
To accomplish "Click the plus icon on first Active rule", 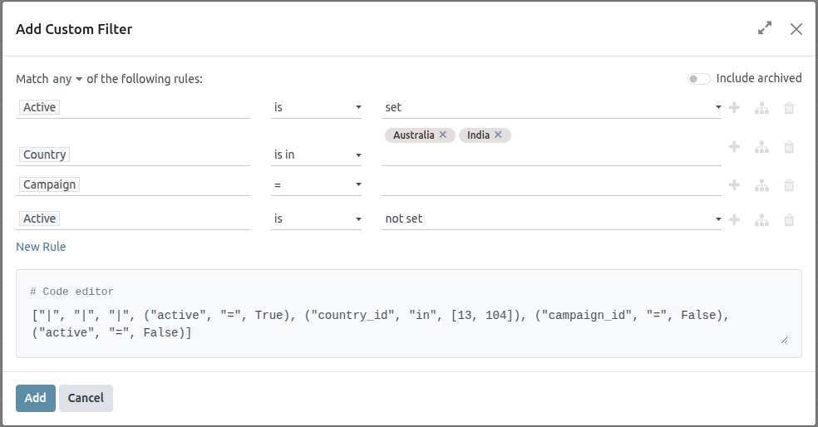I will point(734,108).
